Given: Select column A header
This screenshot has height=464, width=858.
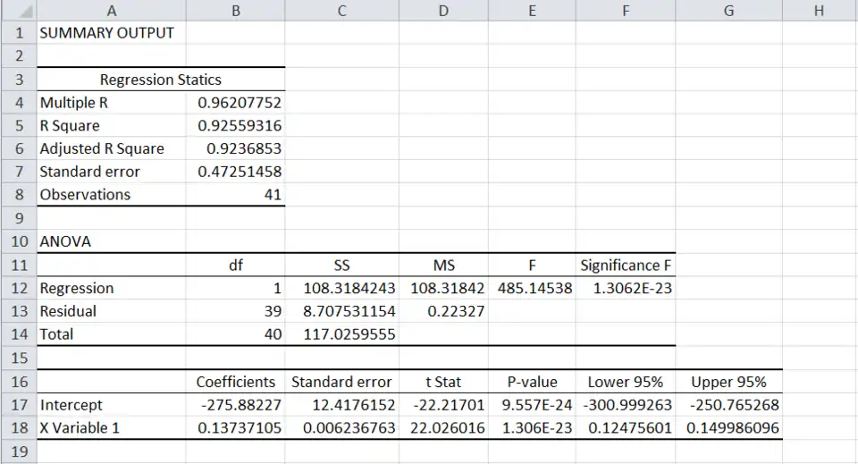Looking at the screenshot, I should [111, 11].
